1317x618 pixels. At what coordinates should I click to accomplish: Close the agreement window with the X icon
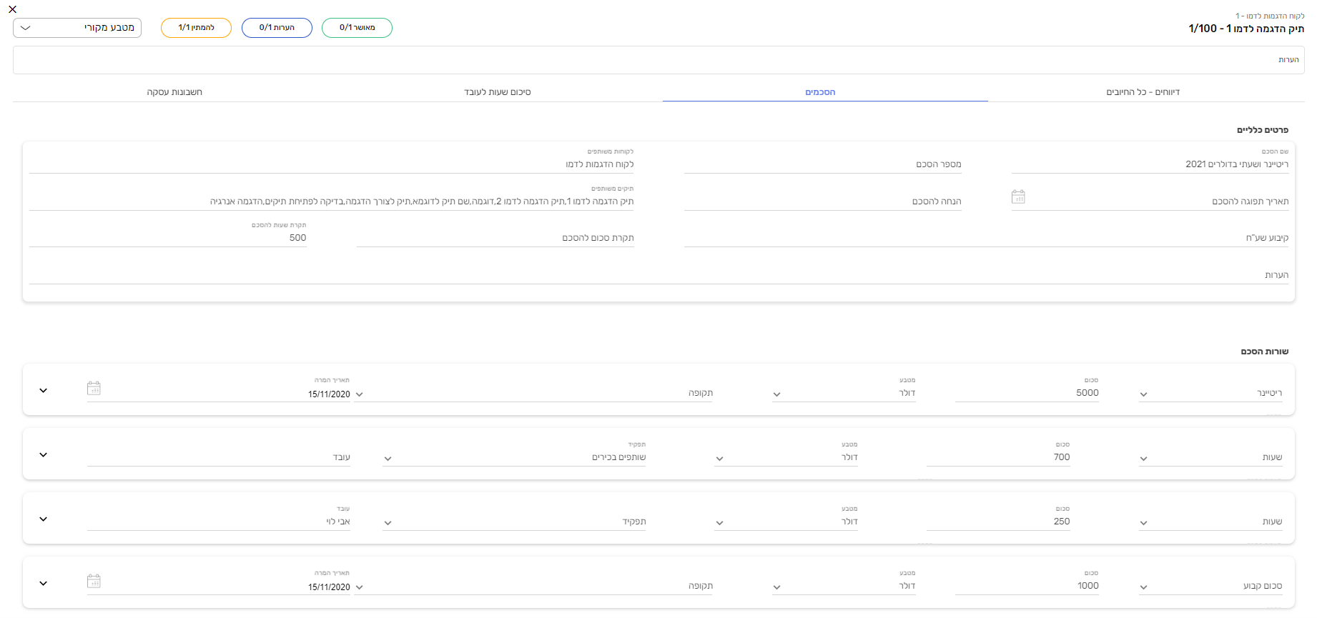pos(12,9)
